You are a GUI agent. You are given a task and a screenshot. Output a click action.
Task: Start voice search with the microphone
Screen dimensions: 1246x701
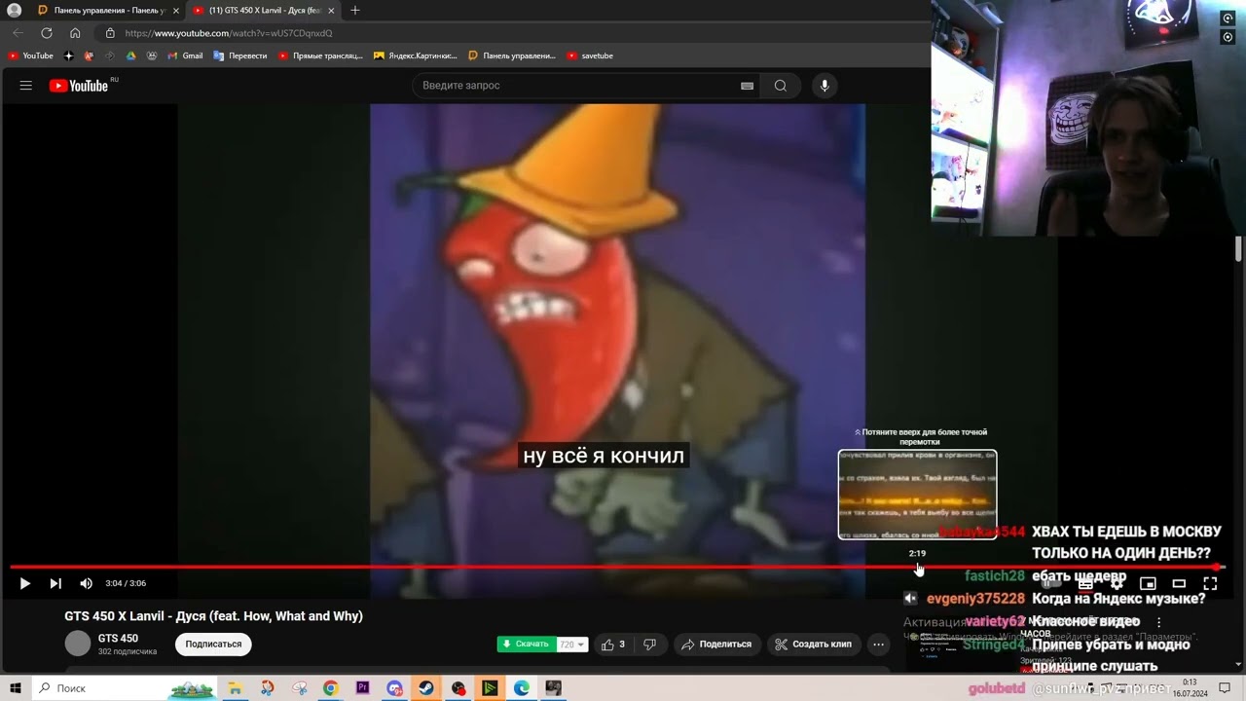point(825,86)
